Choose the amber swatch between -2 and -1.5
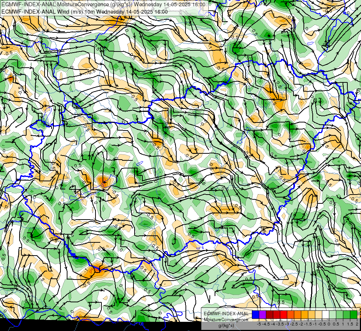The image size is (361, 331). click(x=305, y=314)
